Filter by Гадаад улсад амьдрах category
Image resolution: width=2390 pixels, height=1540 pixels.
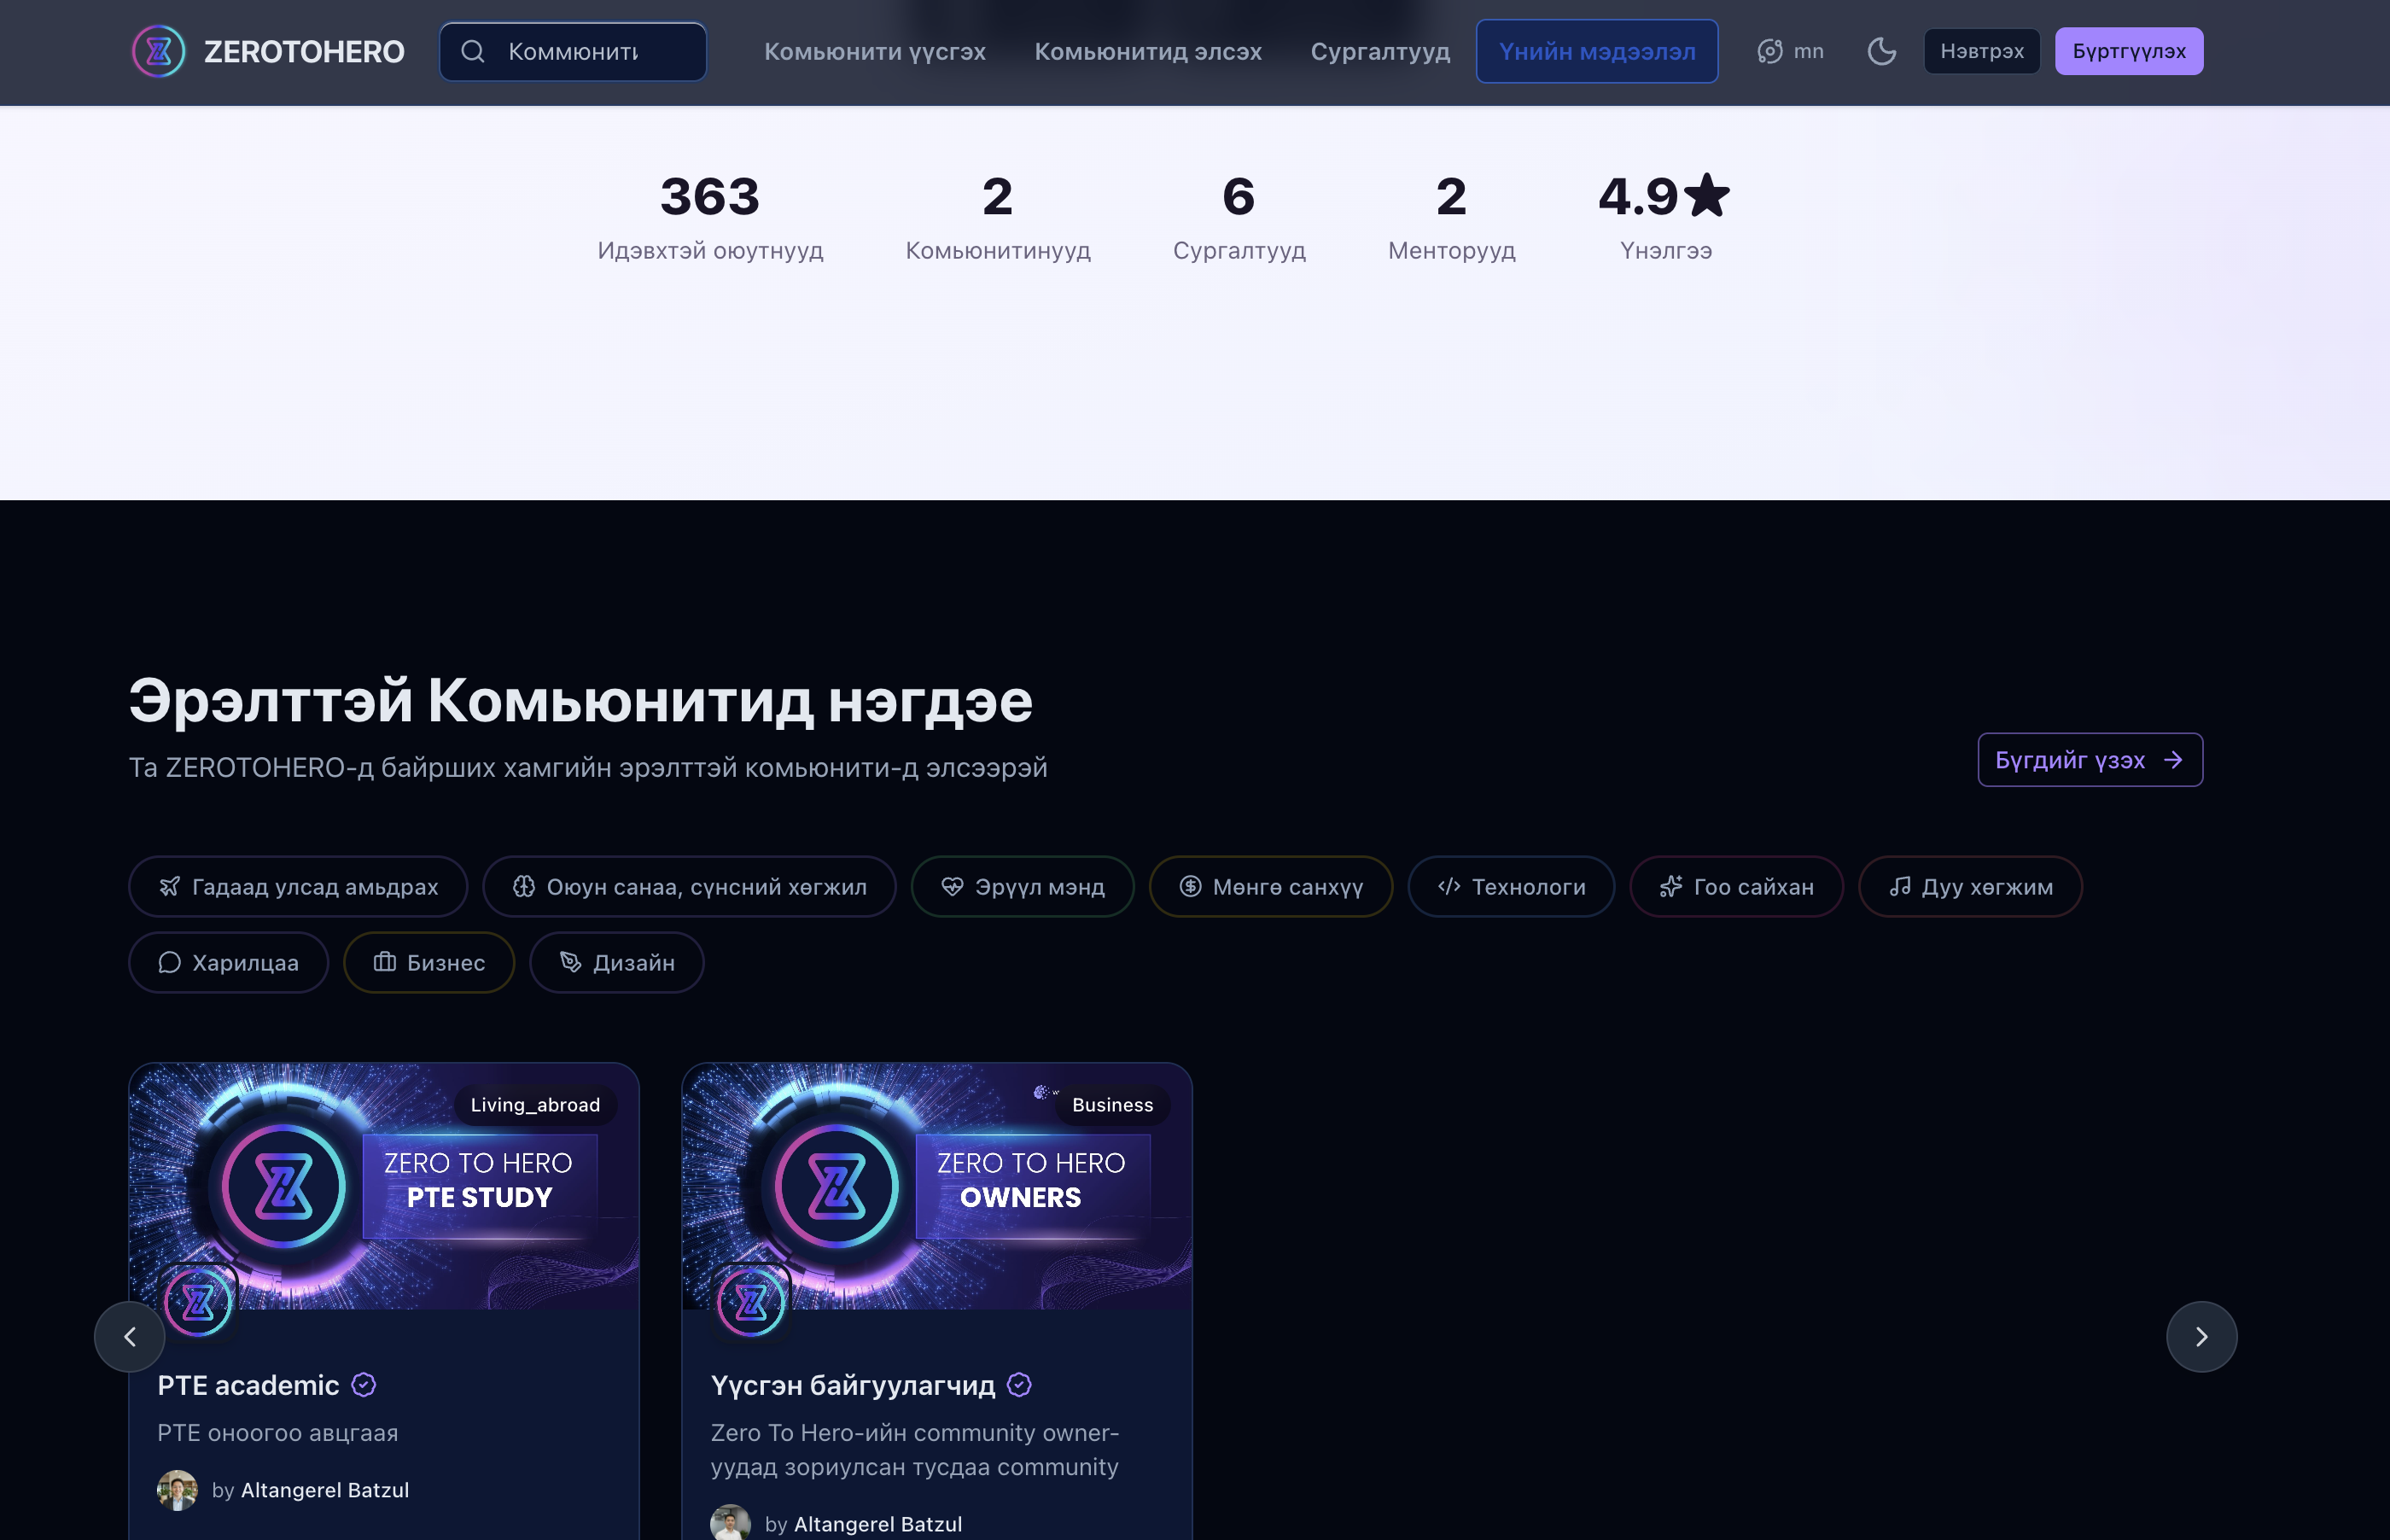[x=298, y=886]
